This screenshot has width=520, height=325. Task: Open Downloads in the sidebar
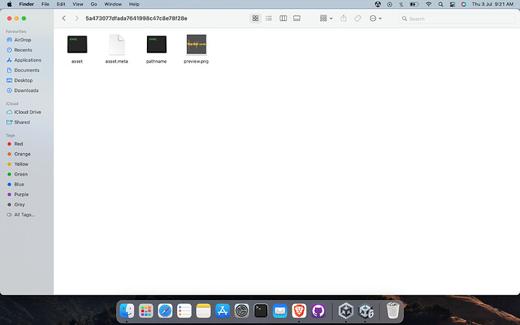click(26, 90)
